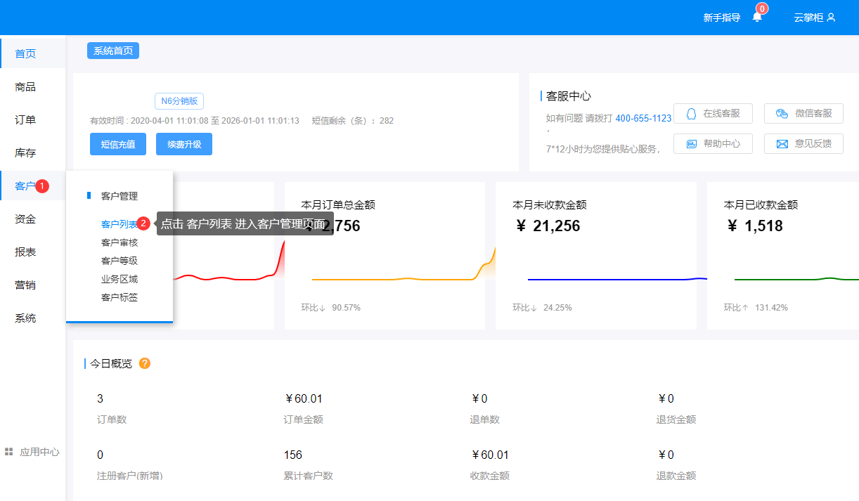Open 微信客服 WeChat support
Screen dimensions: 859x501
[803, 113]
